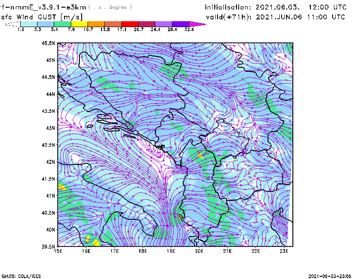Image resolution: width=361 pixels, height=279 pixels.
Task: Click the dashed white arrow start of colorbar
Action: 13,24
